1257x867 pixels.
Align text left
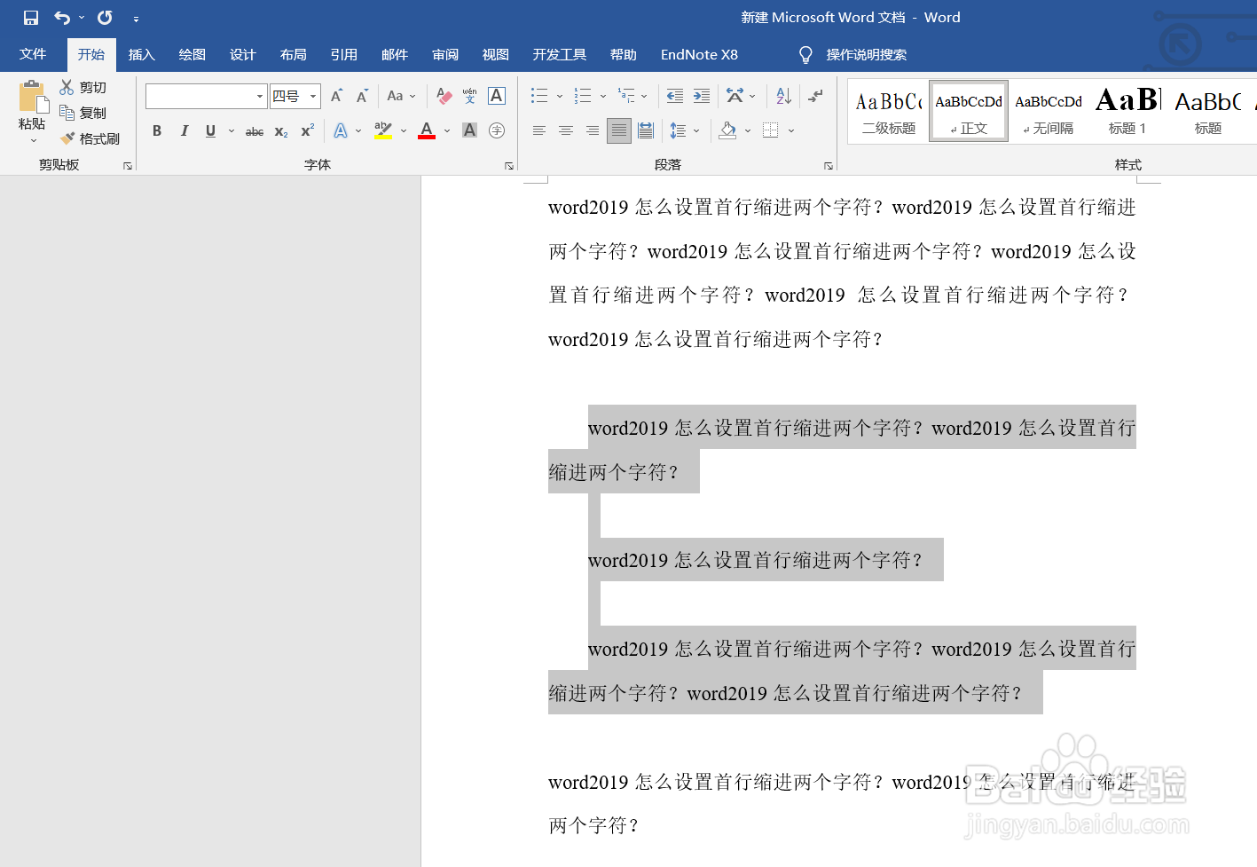538,130
